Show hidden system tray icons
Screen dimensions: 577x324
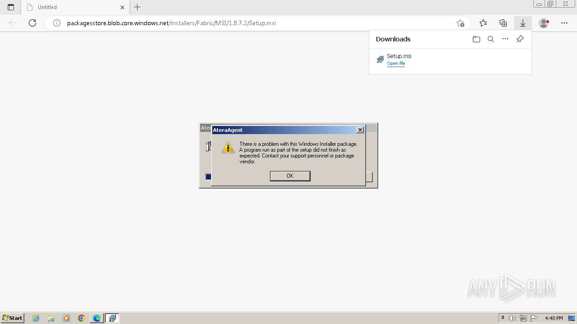503,318
